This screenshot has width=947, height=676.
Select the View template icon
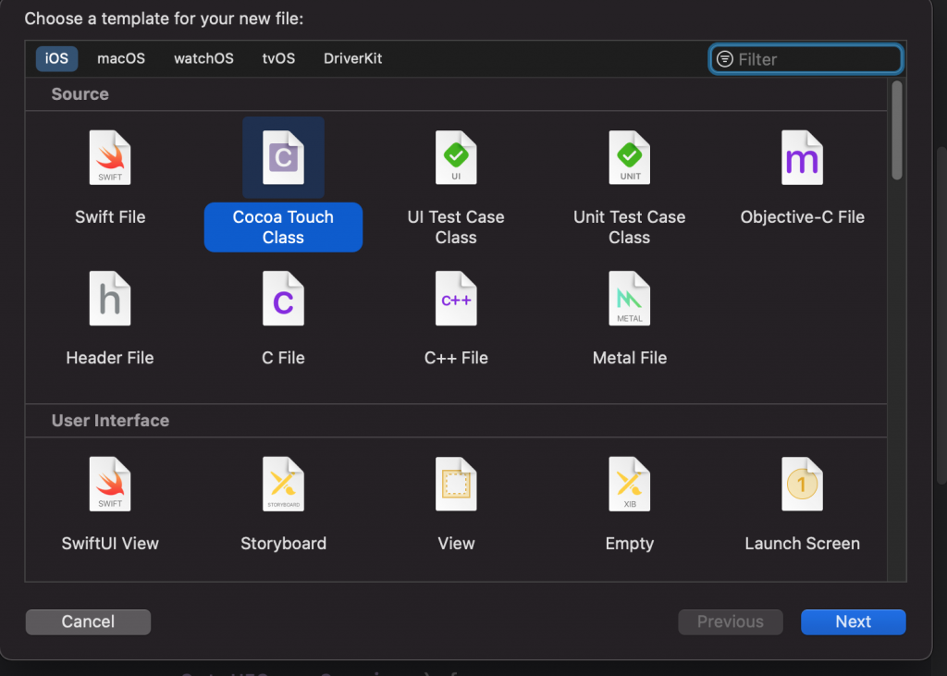[456, 484]
